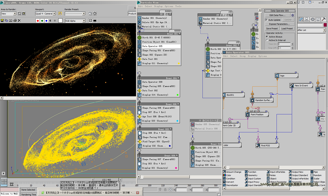Open Display menu in Particle View
The image size is (328, 196).
click(158, 6)
